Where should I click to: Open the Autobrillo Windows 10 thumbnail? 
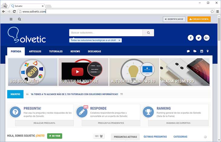click(134, 72)
